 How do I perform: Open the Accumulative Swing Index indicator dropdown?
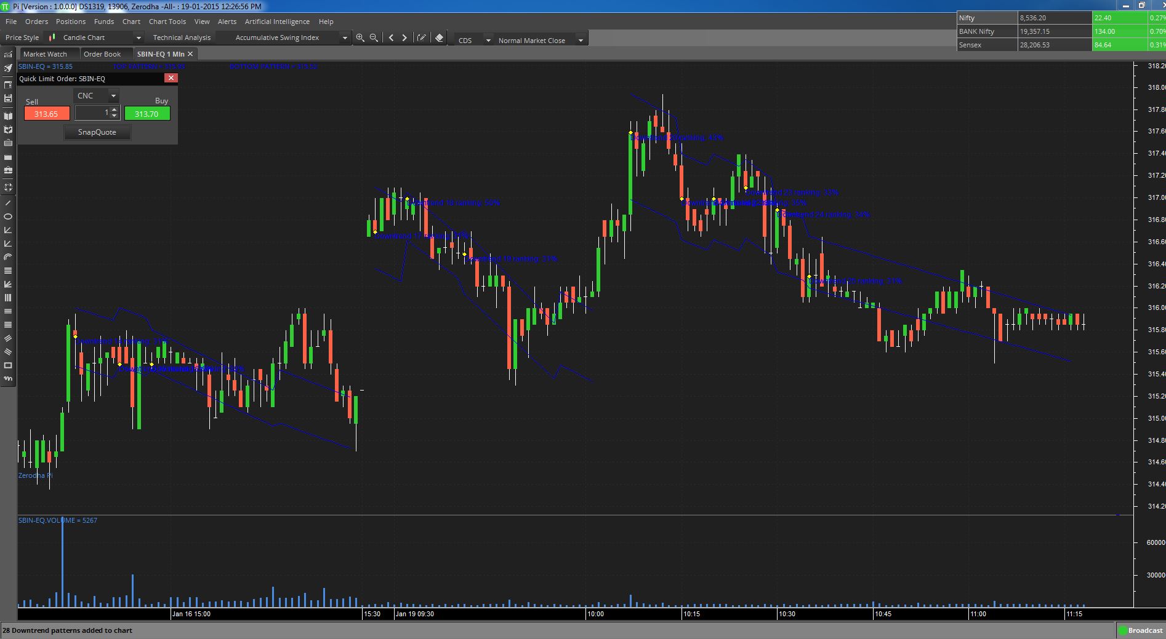(345, 38)
